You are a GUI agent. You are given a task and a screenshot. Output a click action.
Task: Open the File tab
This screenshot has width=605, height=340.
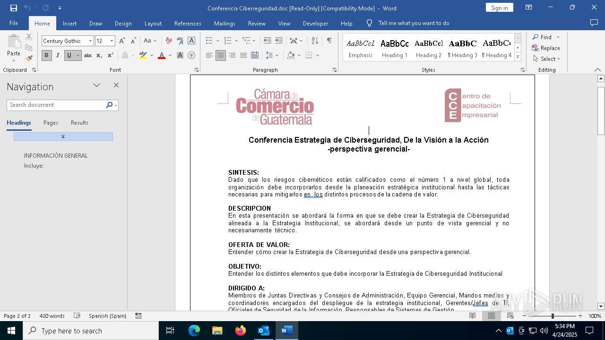coord(14,23)
